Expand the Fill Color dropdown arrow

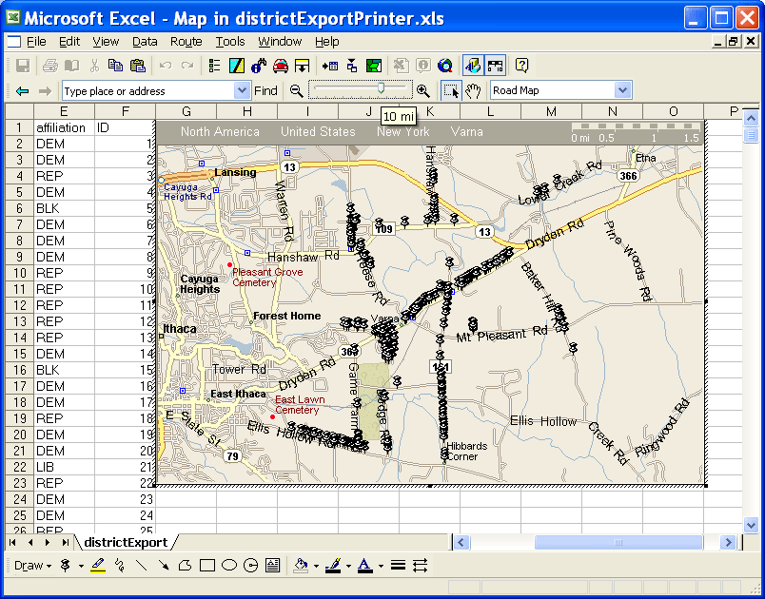[x=316, y=566]
